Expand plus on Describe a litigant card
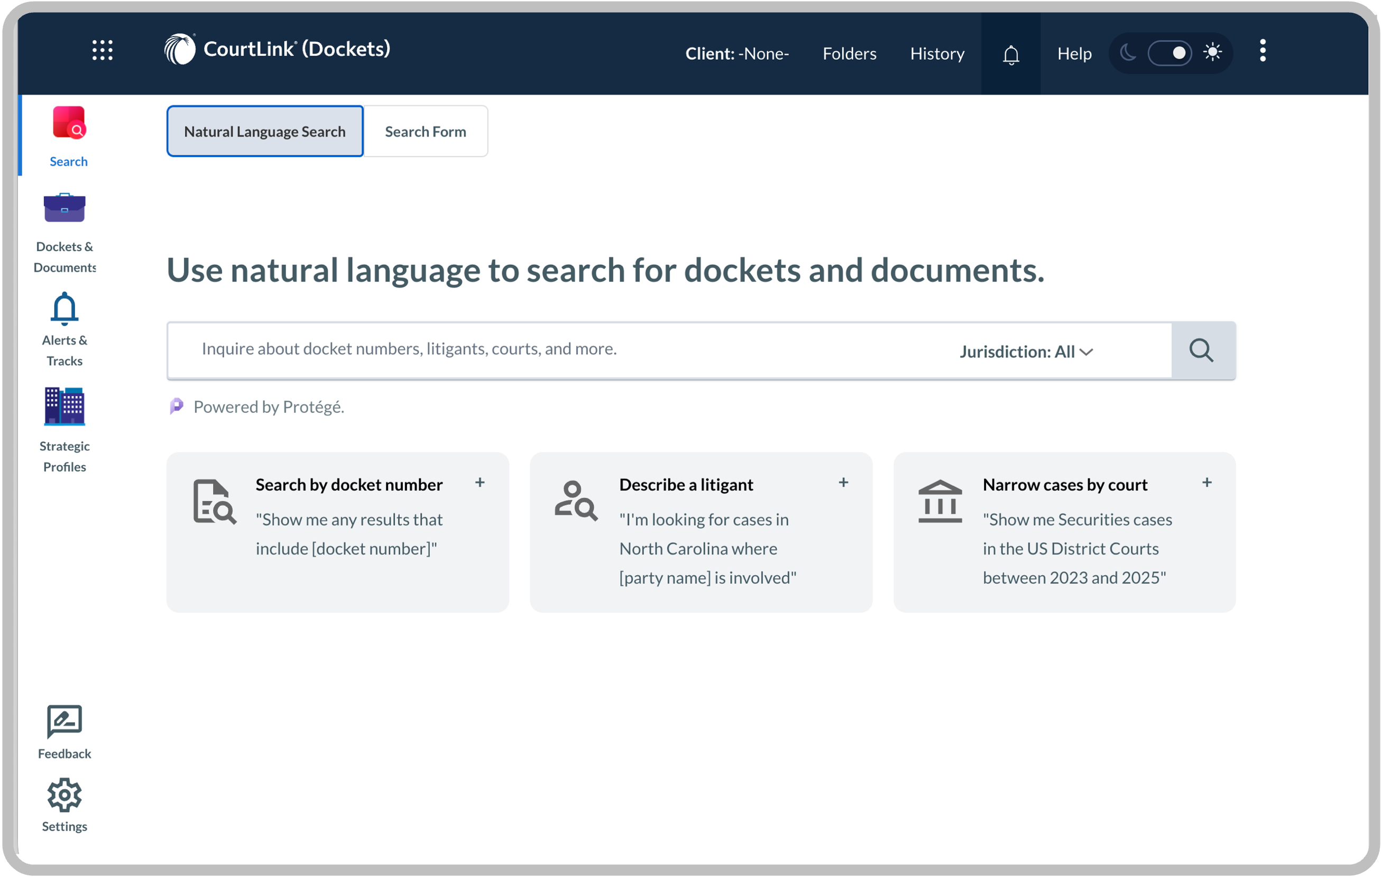This screenshot has width=1381, height=877. click(843, 483)
